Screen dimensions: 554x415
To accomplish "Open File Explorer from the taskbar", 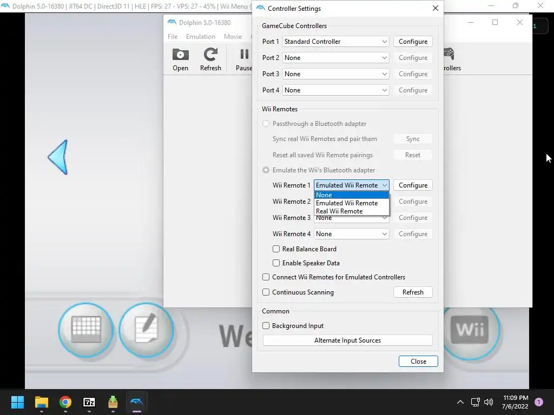I will click(41, 402).
